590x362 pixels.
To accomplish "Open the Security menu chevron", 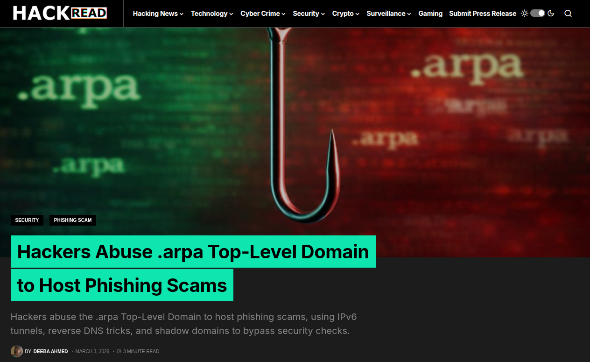I will [323, 14].
